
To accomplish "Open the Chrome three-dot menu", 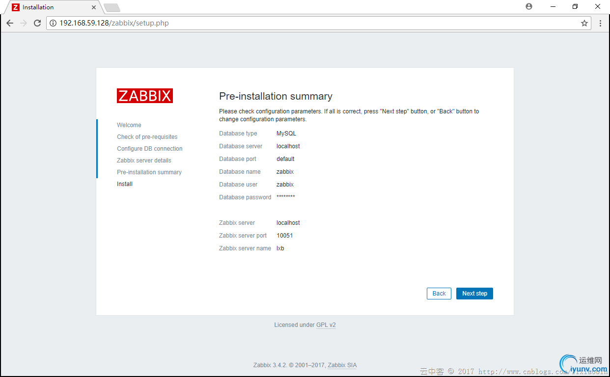I will click(x=600, y=23).
